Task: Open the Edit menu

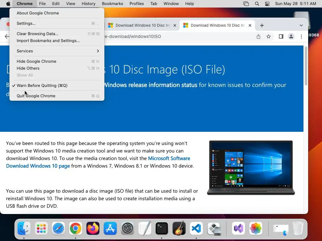Action: pyautogui.click(x=56, y=3)
